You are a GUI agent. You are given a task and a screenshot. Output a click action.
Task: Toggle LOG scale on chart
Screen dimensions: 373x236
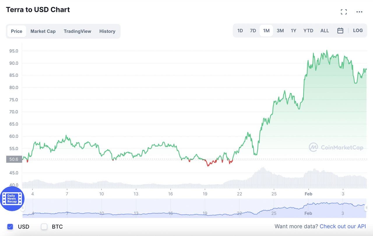click(358, 31)
